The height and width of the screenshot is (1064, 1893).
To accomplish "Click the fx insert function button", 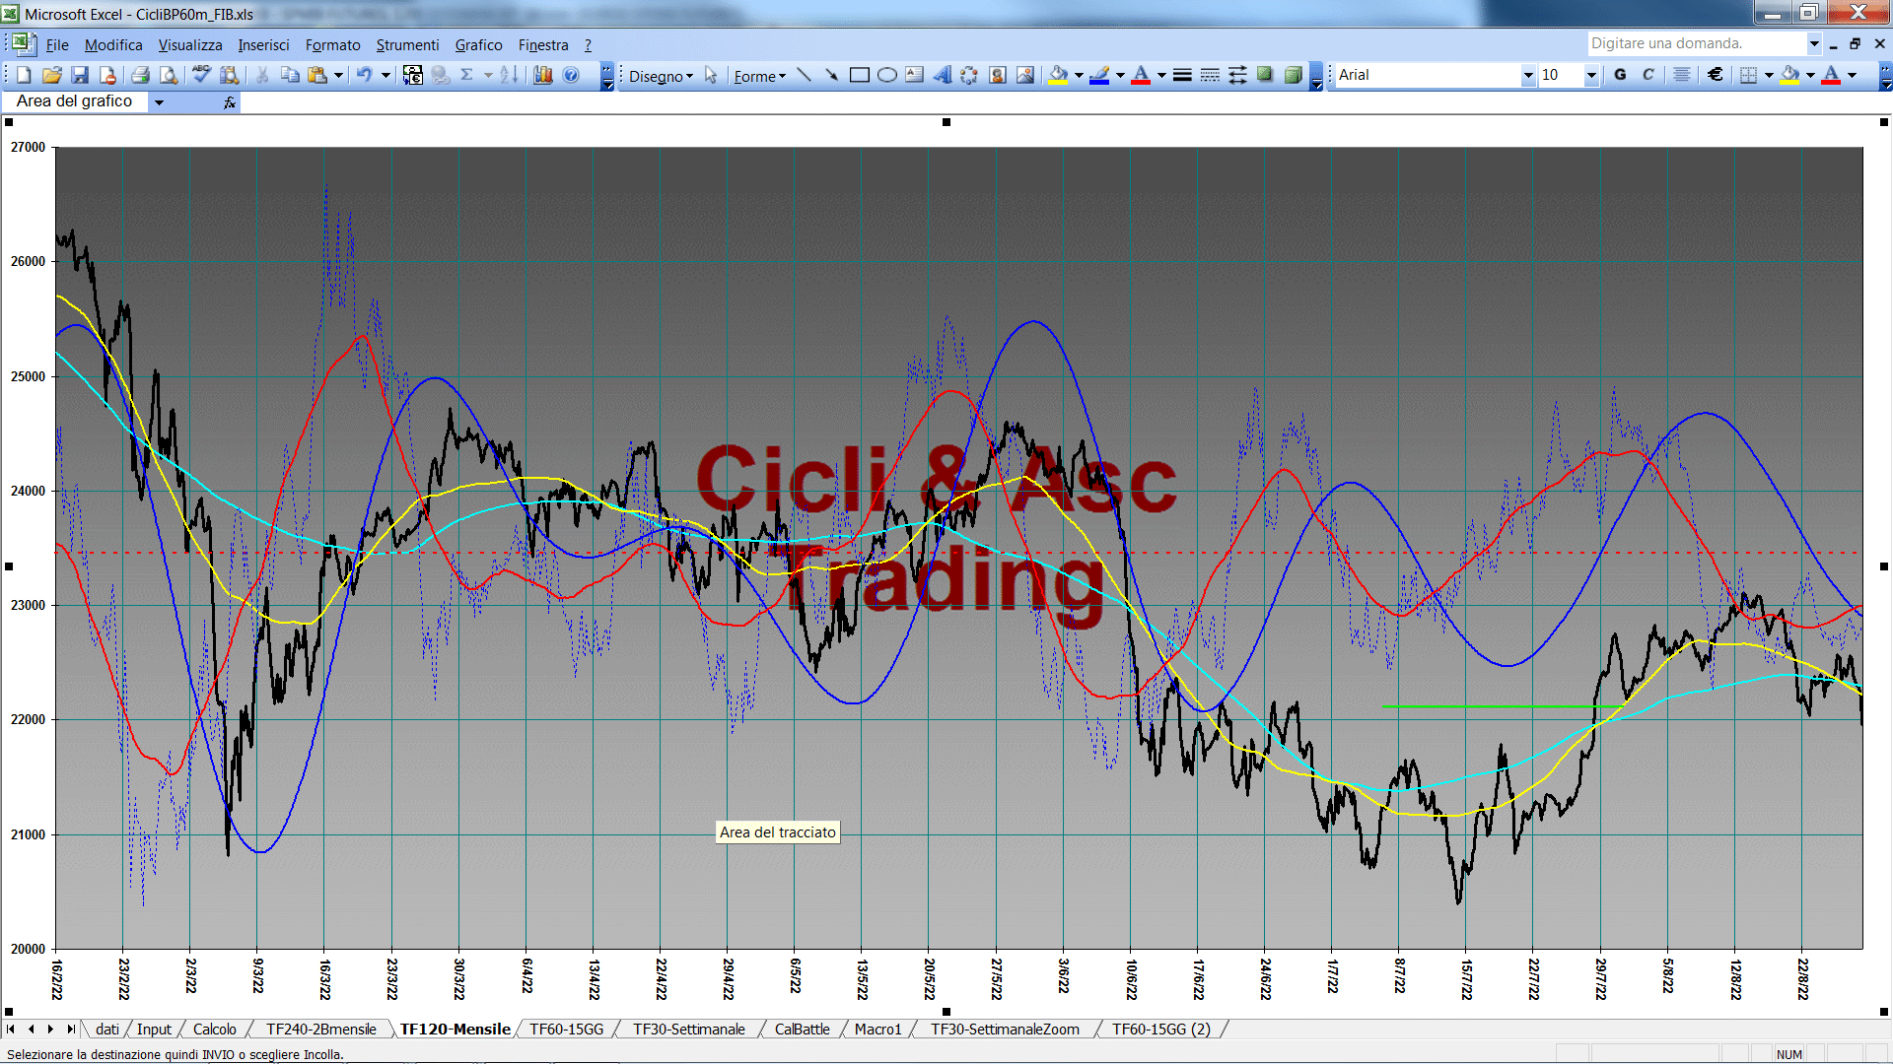I will (x=230, y=101).
